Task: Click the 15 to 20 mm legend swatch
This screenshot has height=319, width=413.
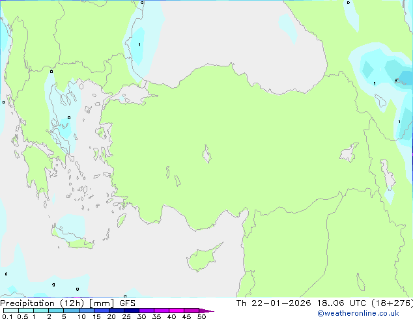Action: pyautogui.click(x=102, y=311)
